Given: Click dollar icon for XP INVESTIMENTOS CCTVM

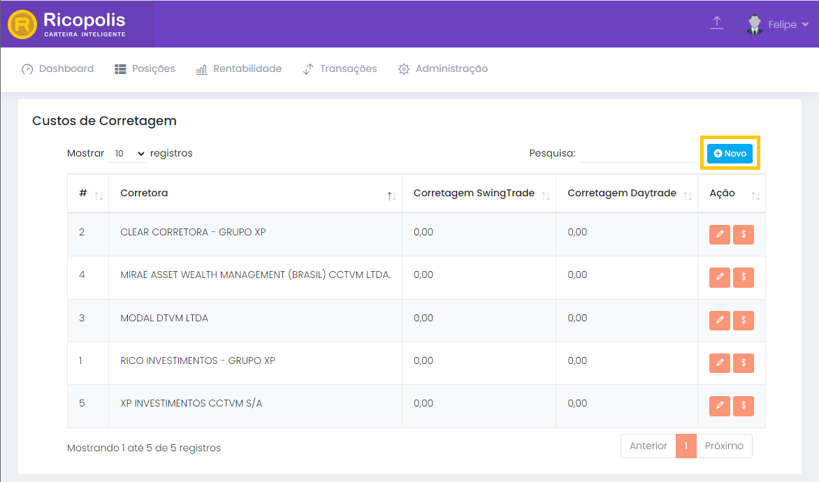Looking at the screenshot, I should point(744,406).
